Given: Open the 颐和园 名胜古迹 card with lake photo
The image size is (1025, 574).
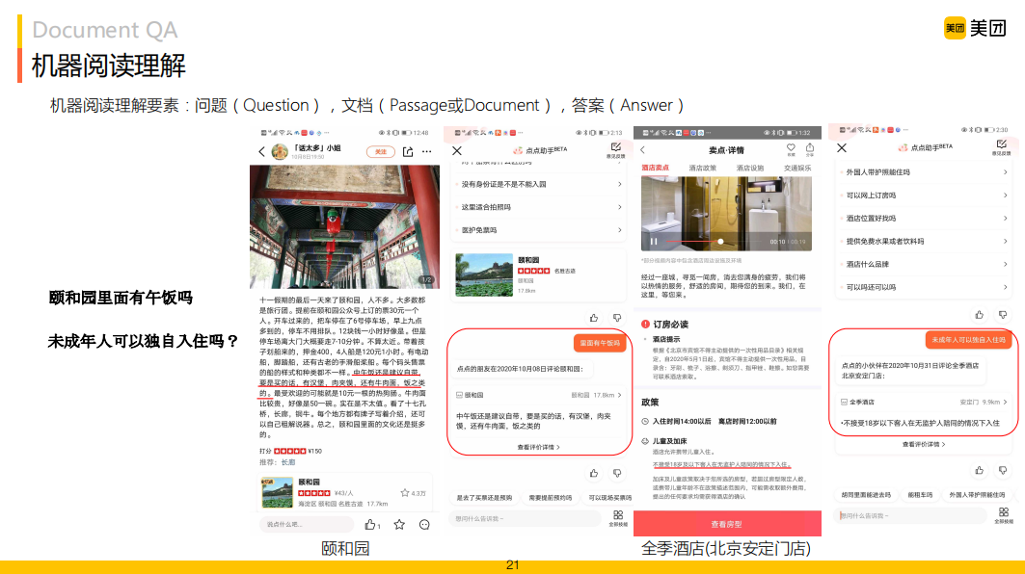Looking at the screenshot, I should point(538,274).
